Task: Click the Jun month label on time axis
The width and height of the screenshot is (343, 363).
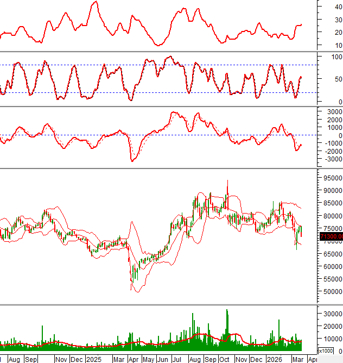Action: click(x=162, y=359)
